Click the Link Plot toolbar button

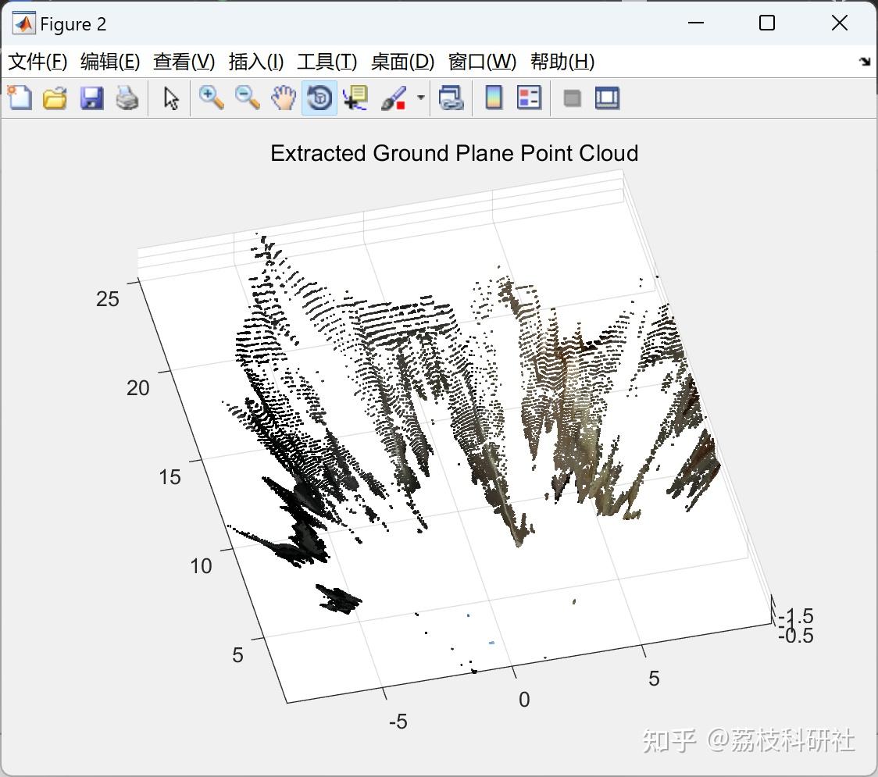[x=451, y=98]
